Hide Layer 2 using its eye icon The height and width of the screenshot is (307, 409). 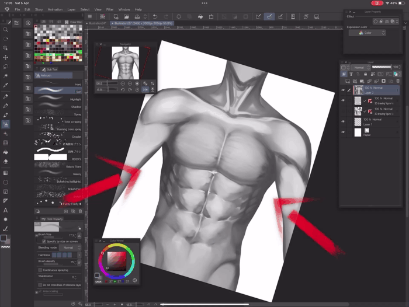[x=343, y=90]
